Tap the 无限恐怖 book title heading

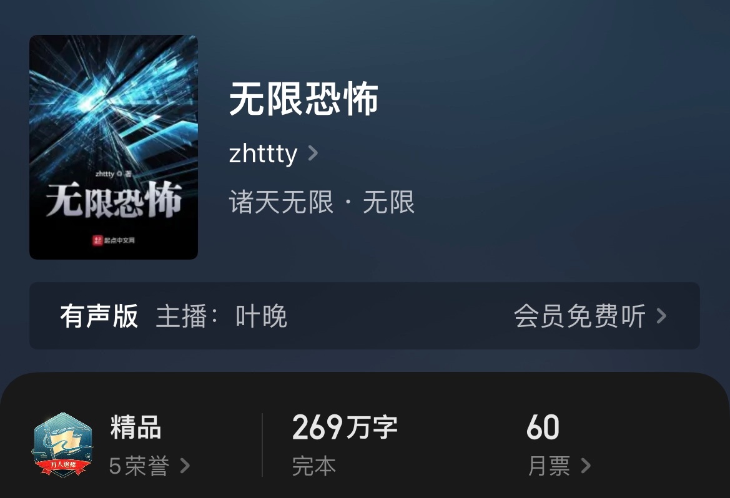[303, 99]
